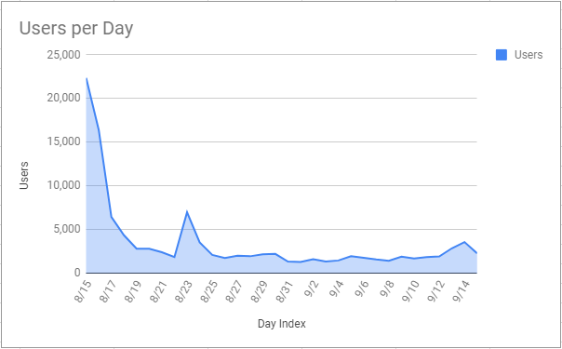The width and height of the screenshot is (562, 349).
Task: Select the Users legend label
Action: pyautogui.click(x=529, y=55)
